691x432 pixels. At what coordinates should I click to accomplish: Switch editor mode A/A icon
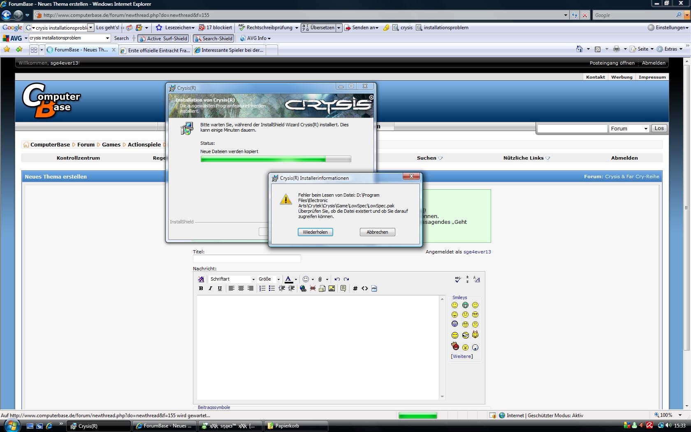coord(477,279)
